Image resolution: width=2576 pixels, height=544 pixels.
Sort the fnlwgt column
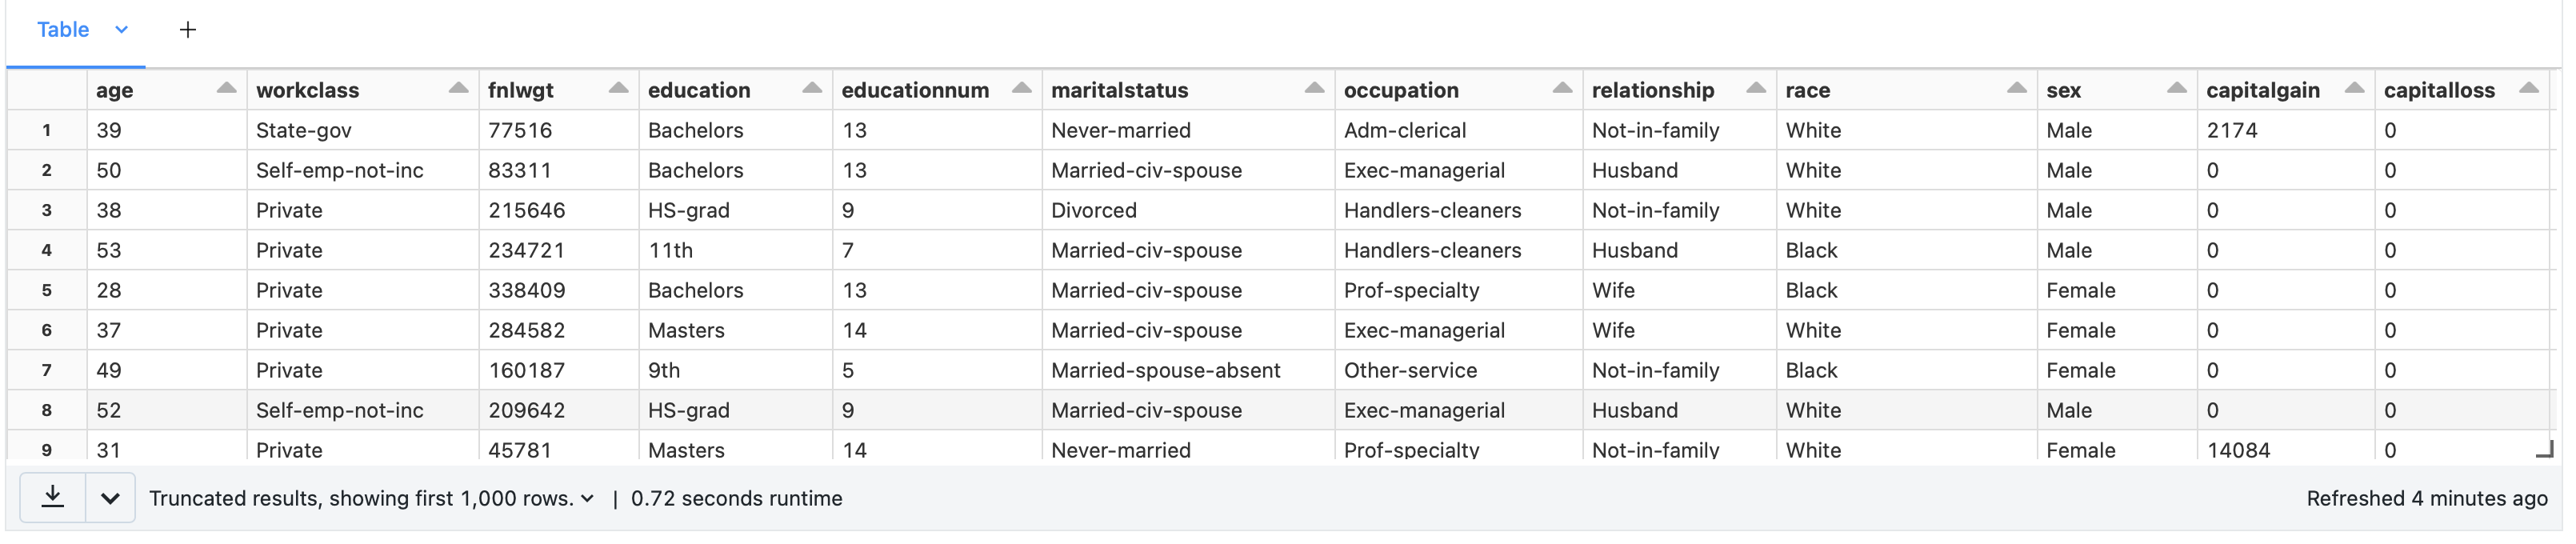tap(618, 89)
